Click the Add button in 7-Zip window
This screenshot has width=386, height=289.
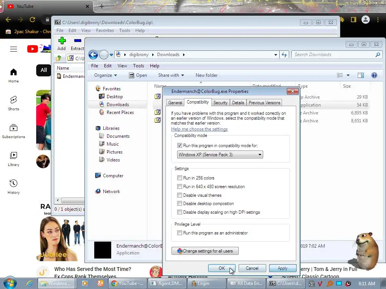(x=61, y=44)
